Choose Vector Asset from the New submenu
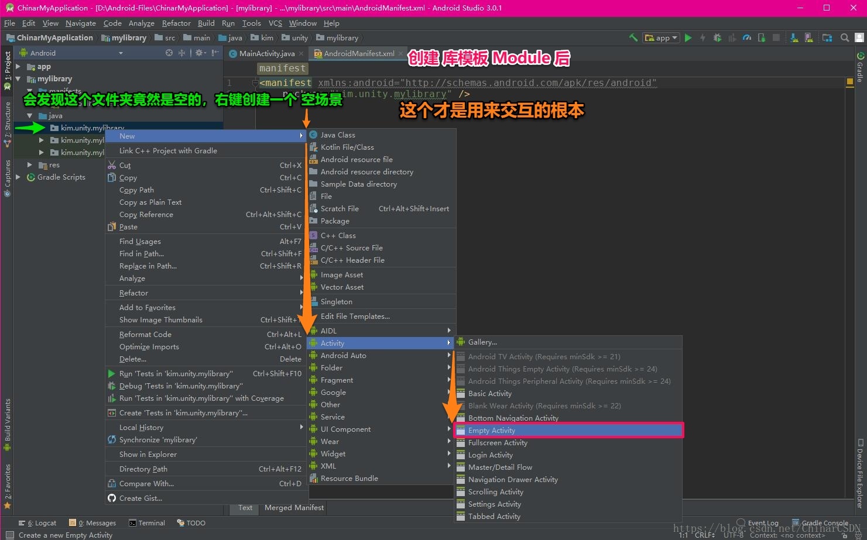Image resolution: width=867 pixels, height=540 pixels. click(381, 287)
